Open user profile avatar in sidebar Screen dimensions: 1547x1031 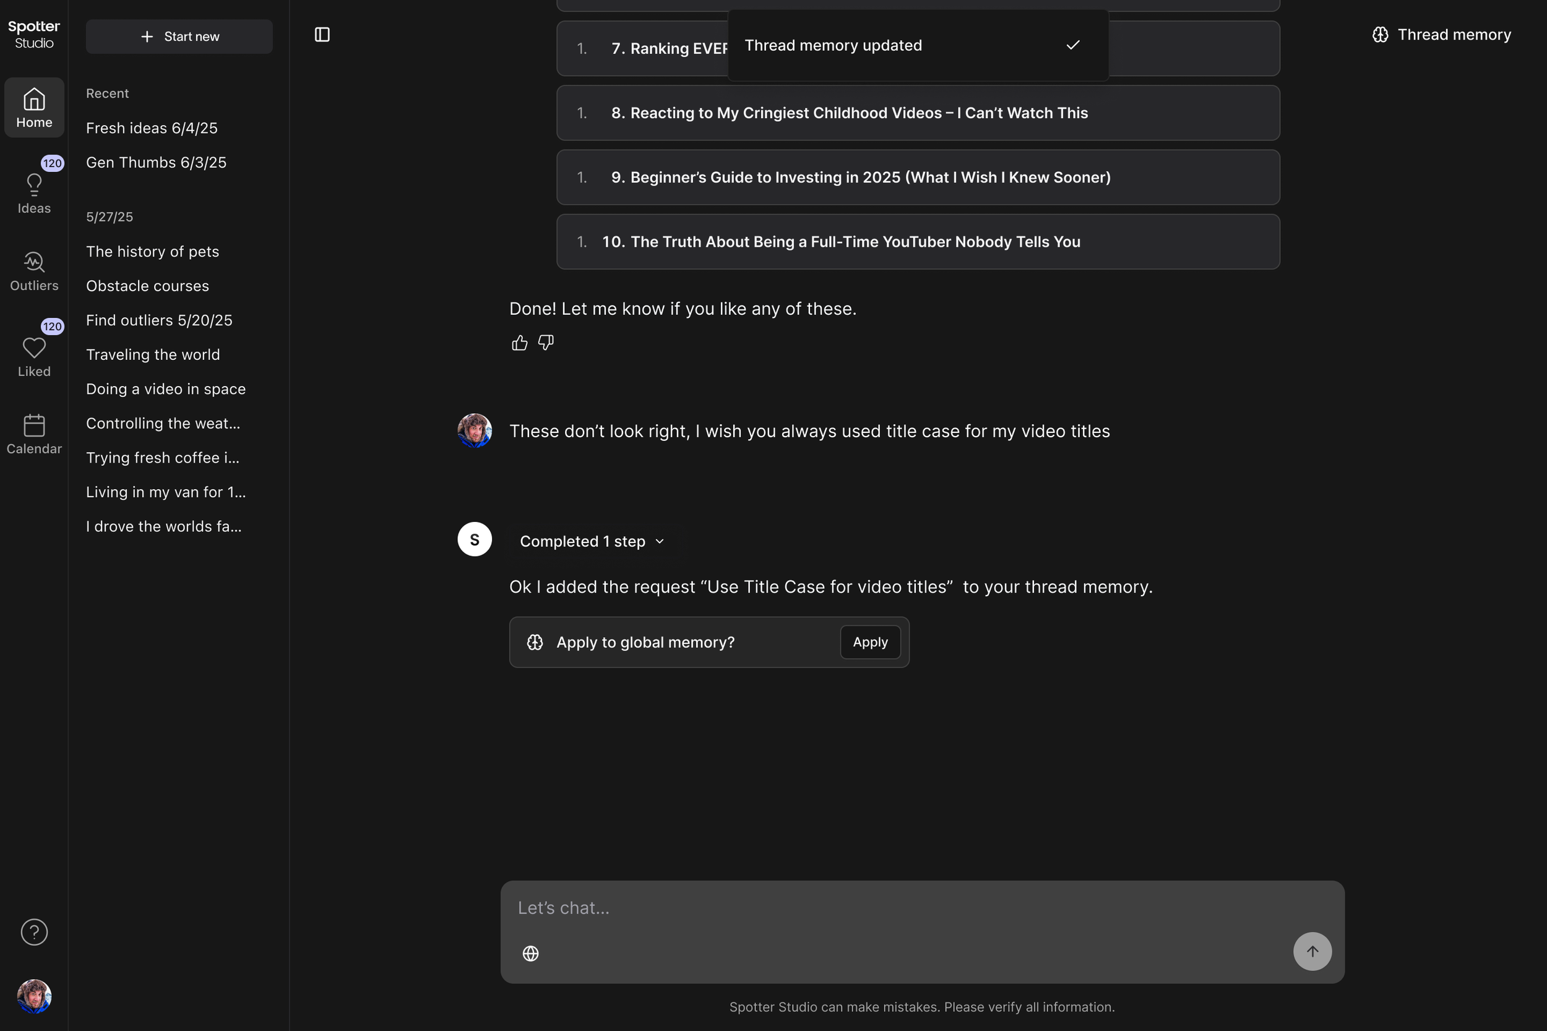(34, 996)
